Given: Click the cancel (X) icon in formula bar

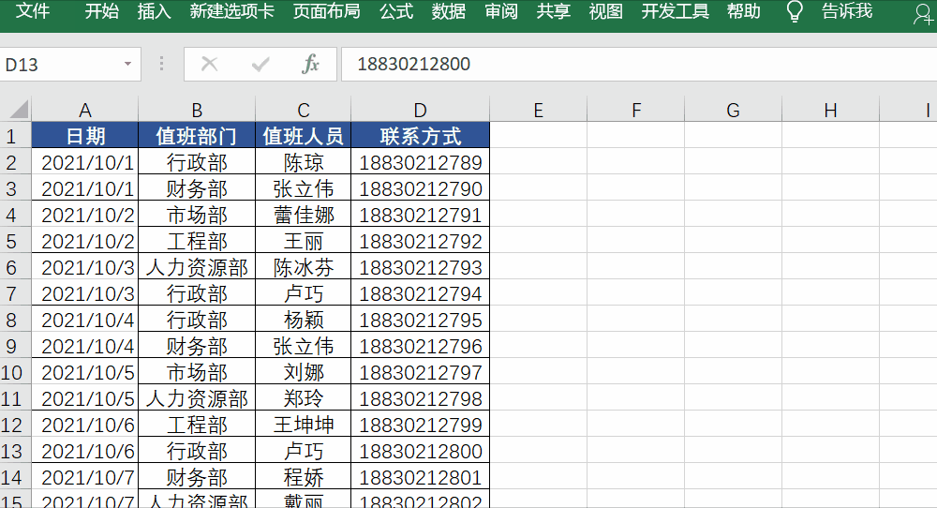Looking at the screenshot, I should click(209, 64).
